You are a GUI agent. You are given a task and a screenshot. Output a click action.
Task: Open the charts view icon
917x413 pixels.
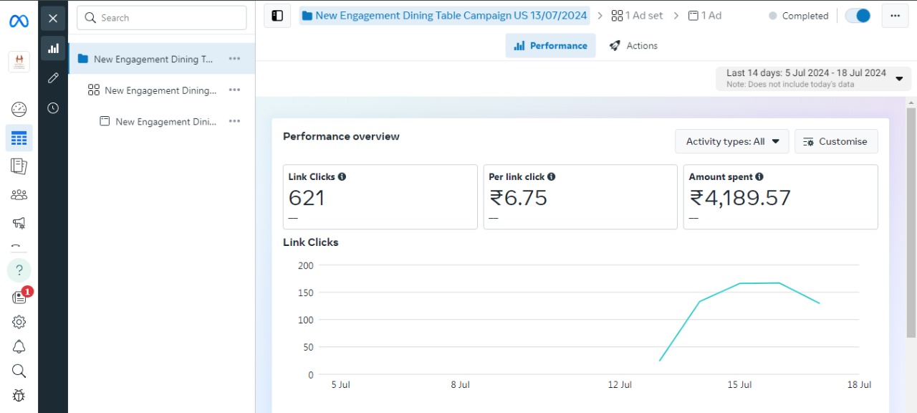(53, 48)
